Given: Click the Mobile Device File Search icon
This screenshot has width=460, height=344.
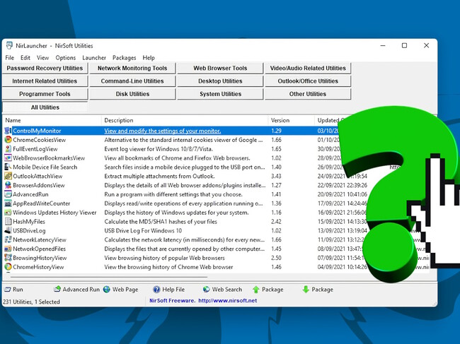Looking at the screenshot, I should (x=8, y=167).
